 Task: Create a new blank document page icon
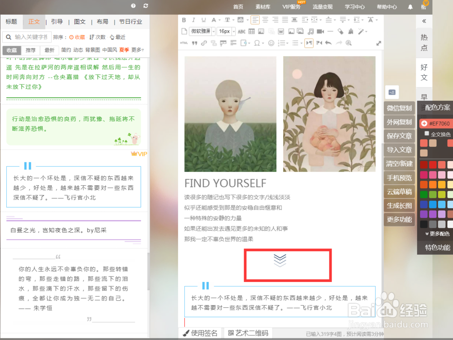point(184,31)
